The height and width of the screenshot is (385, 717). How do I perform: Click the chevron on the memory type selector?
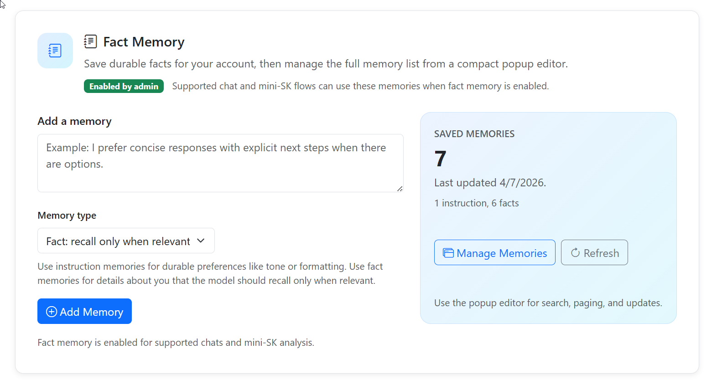coord(201,241)
